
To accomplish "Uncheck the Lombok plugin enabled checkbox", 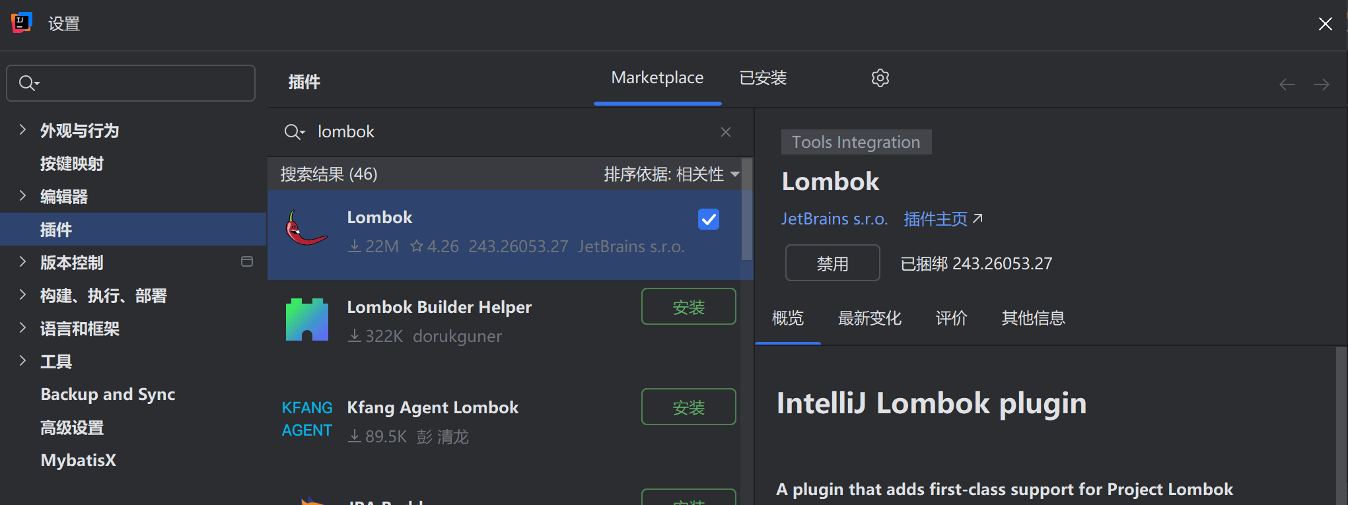I will [x=708, y=219].
